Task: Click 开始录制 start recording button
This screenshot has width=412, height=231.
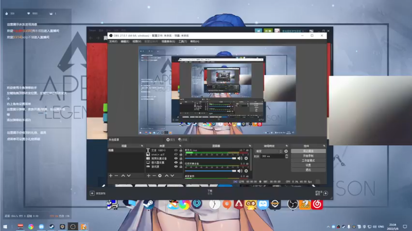Action: (308, 156)
